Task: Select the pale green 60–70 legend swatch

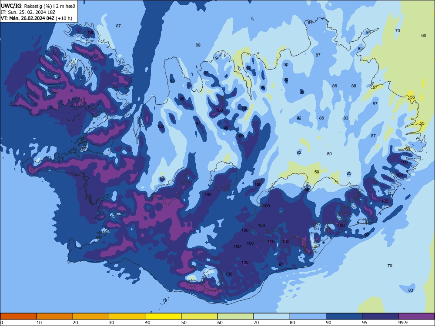Action: (x=235, y=316)
